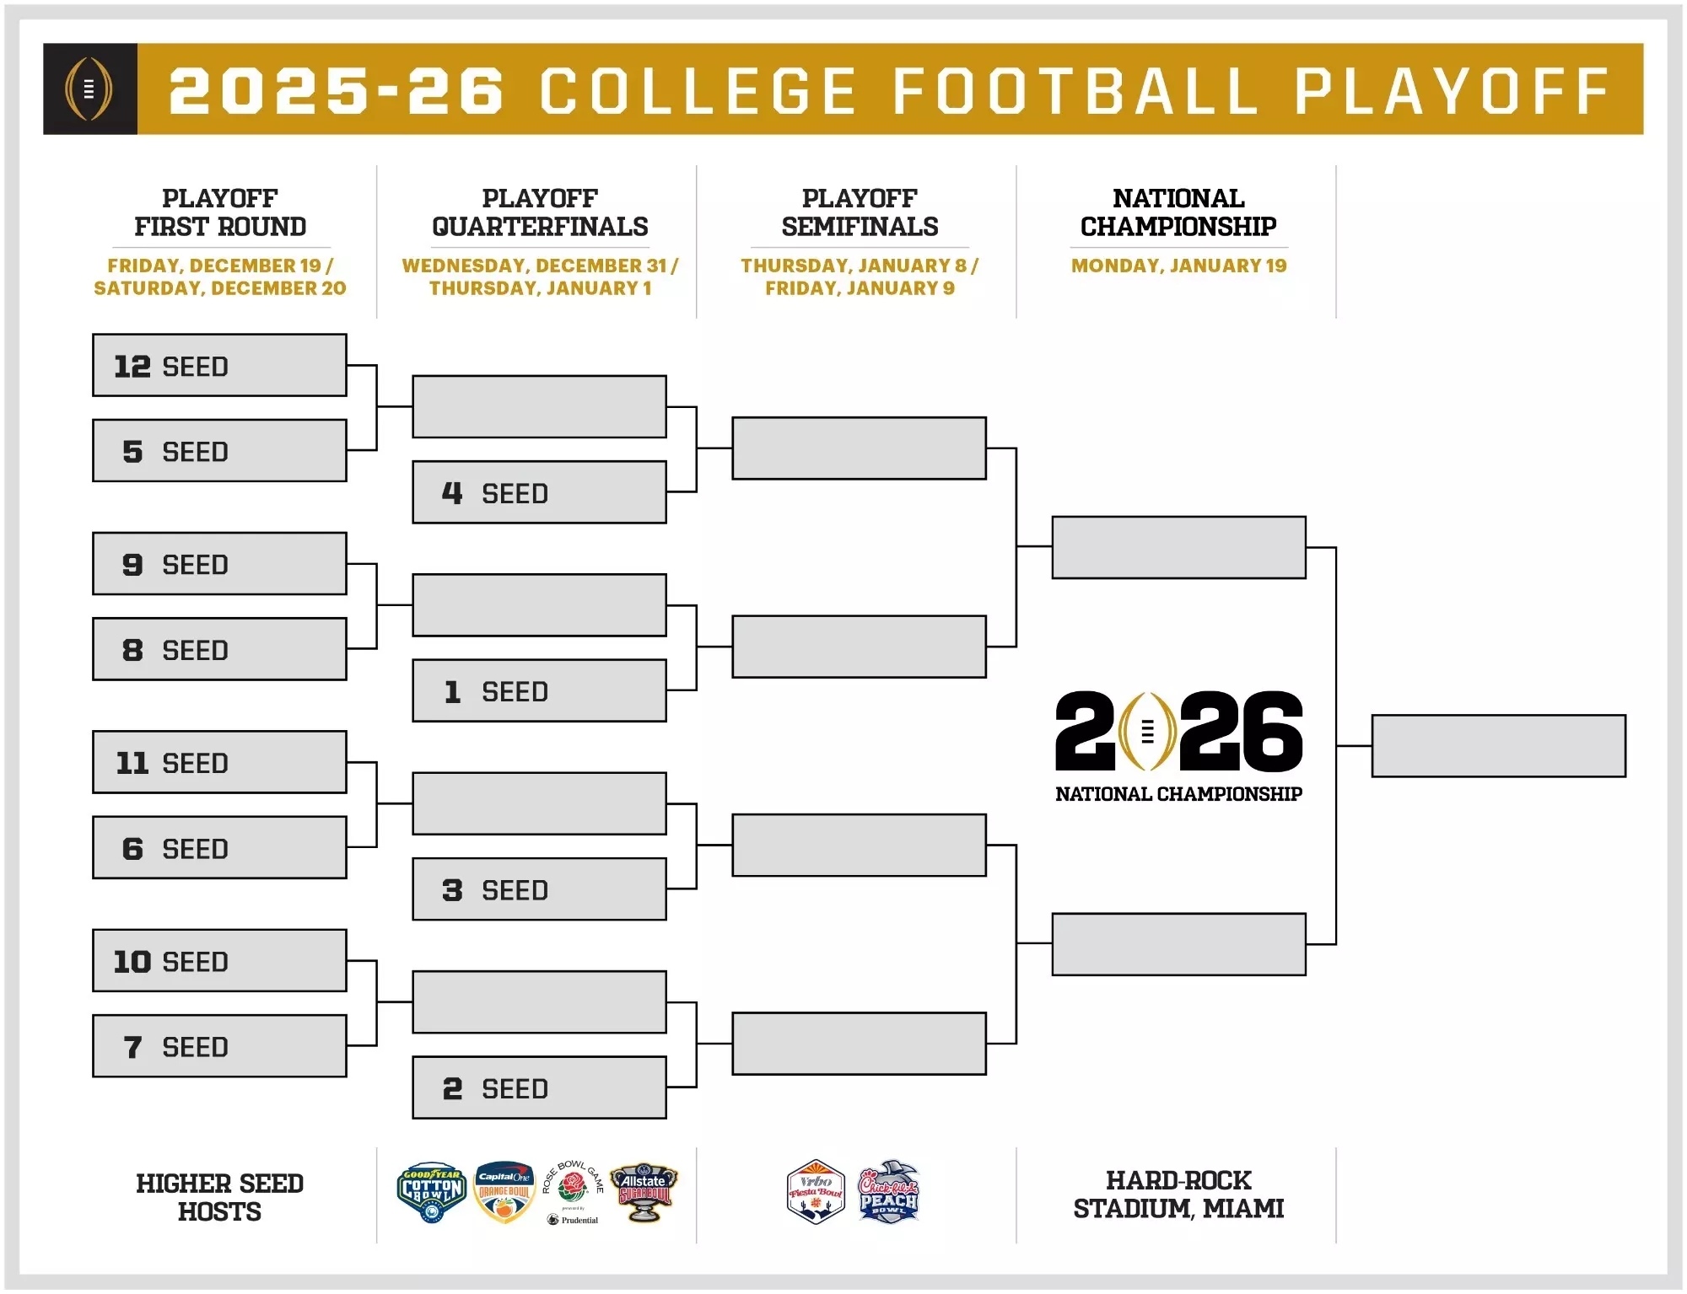The height and width of the screenshot is (1294, 1687).
Task: Click the Hard-Rock Stadium, Miami text
Action: click(x=1178, y=1195)
